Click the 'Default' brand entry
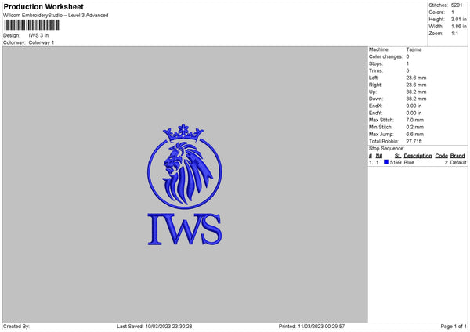 tap(458, 162)
